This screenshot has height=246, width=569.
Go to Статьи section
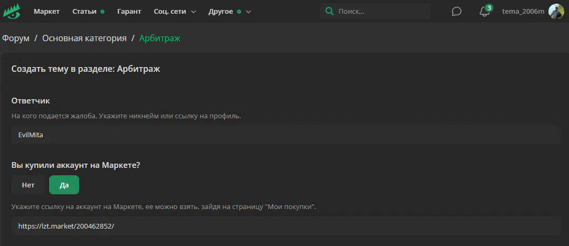[84, 12]
